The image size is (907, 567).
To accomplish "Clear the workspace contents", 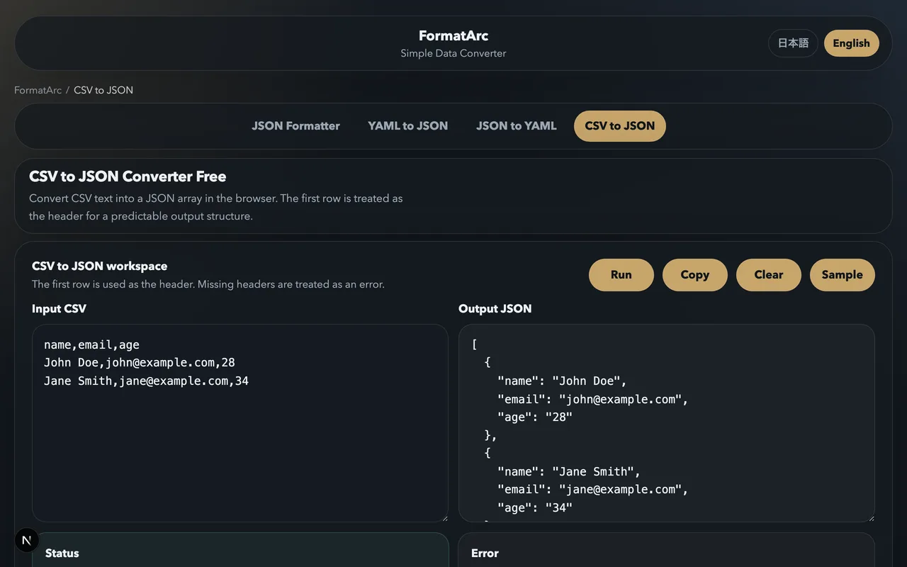I will [x=768, y=274].
